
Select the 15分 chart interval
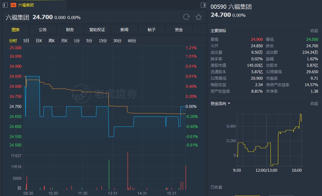103,41
